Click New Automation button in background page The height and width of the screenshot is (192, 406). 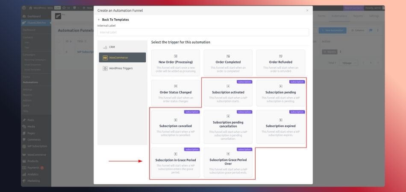pos(332,30)
